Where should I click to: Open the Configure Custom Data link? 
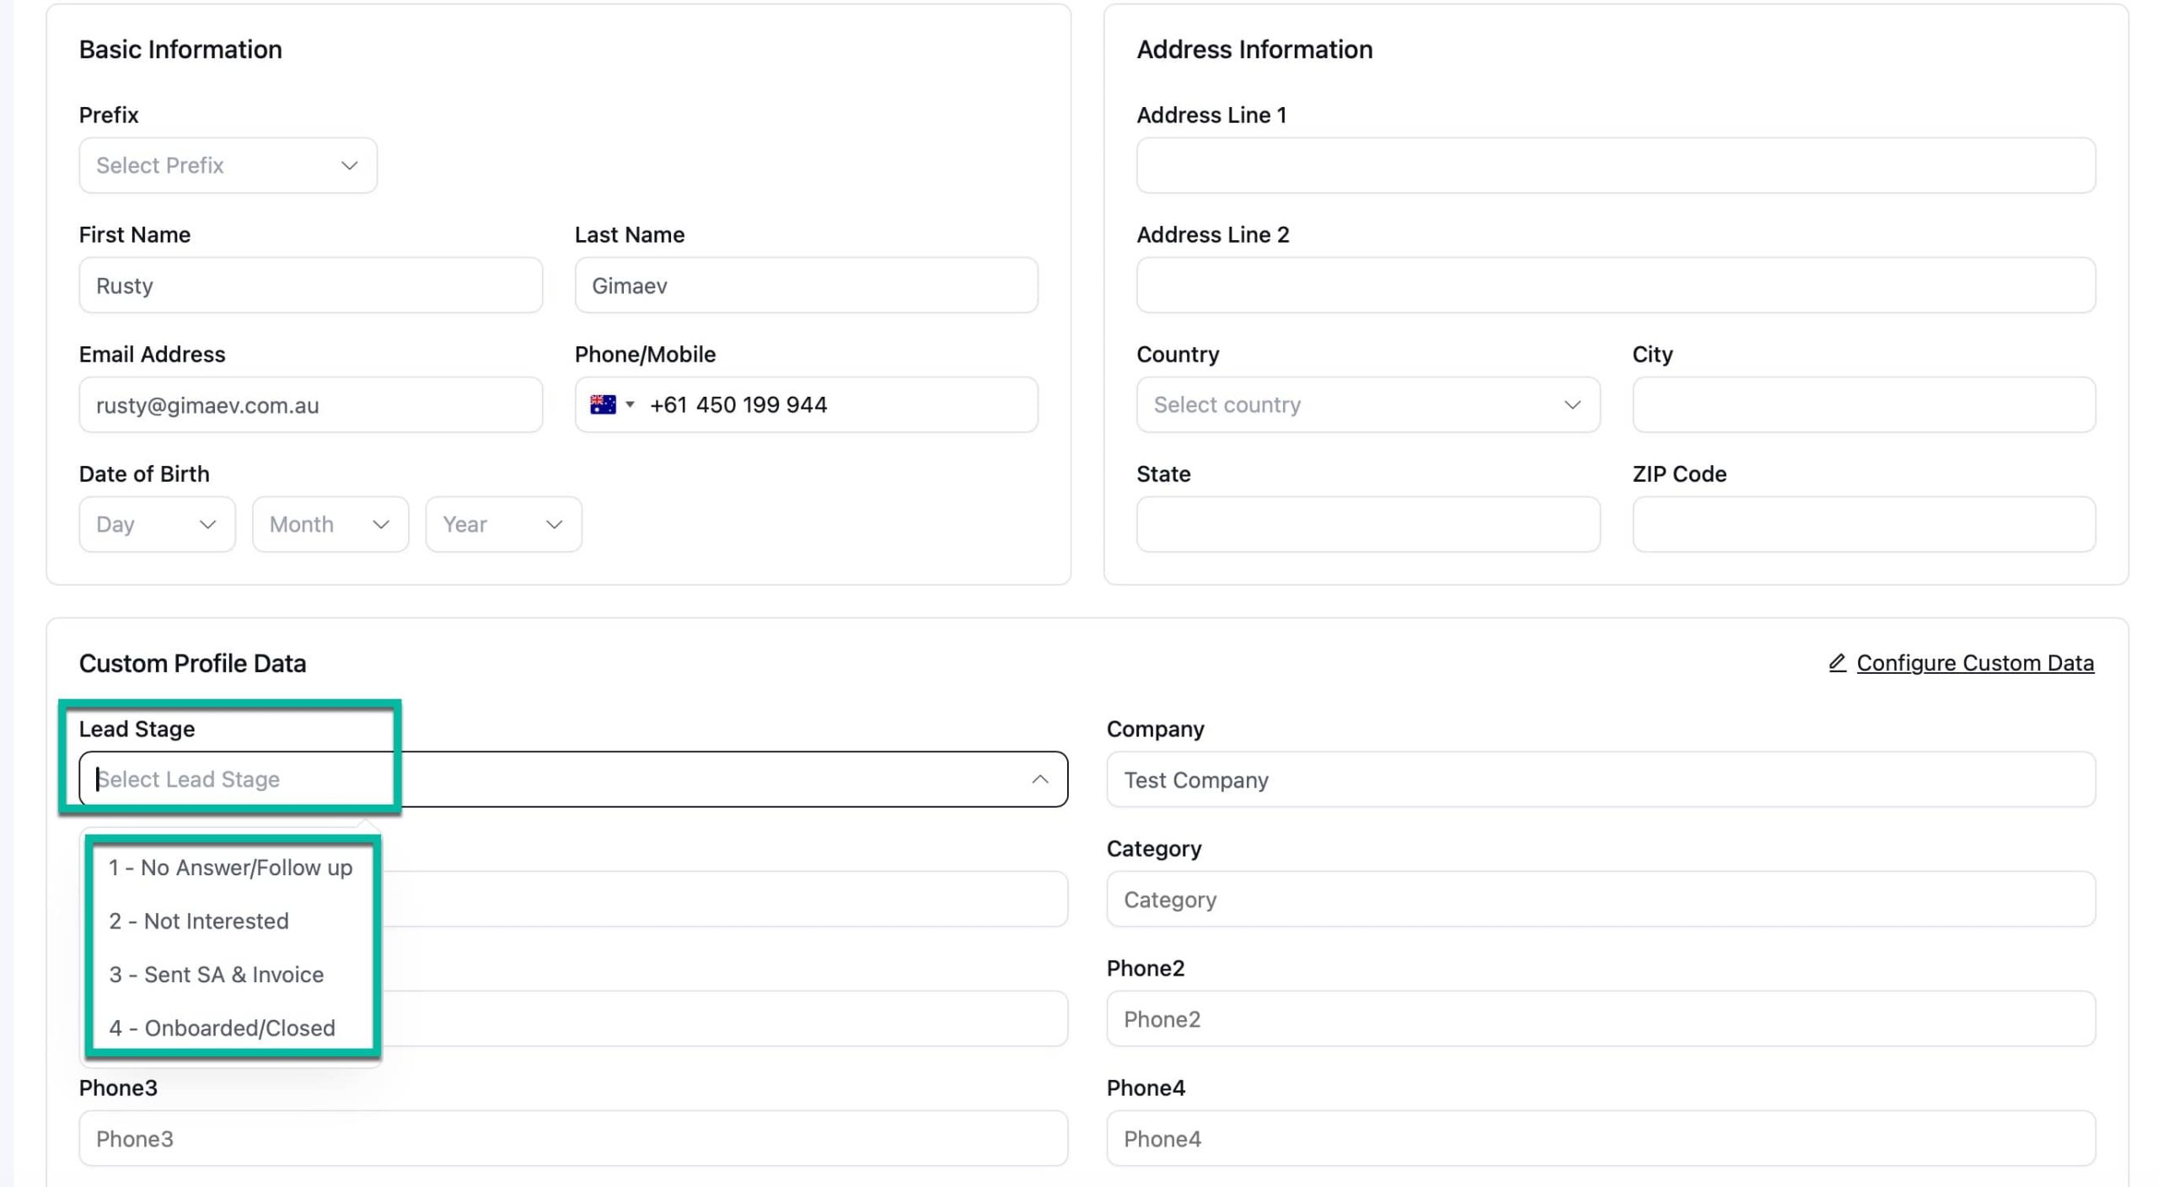tap(1975, 663)
